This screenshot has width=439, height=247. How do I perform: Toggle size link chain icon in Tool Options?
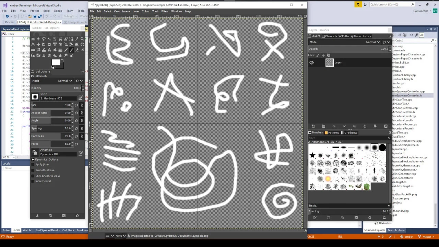[x=82, y=105]
